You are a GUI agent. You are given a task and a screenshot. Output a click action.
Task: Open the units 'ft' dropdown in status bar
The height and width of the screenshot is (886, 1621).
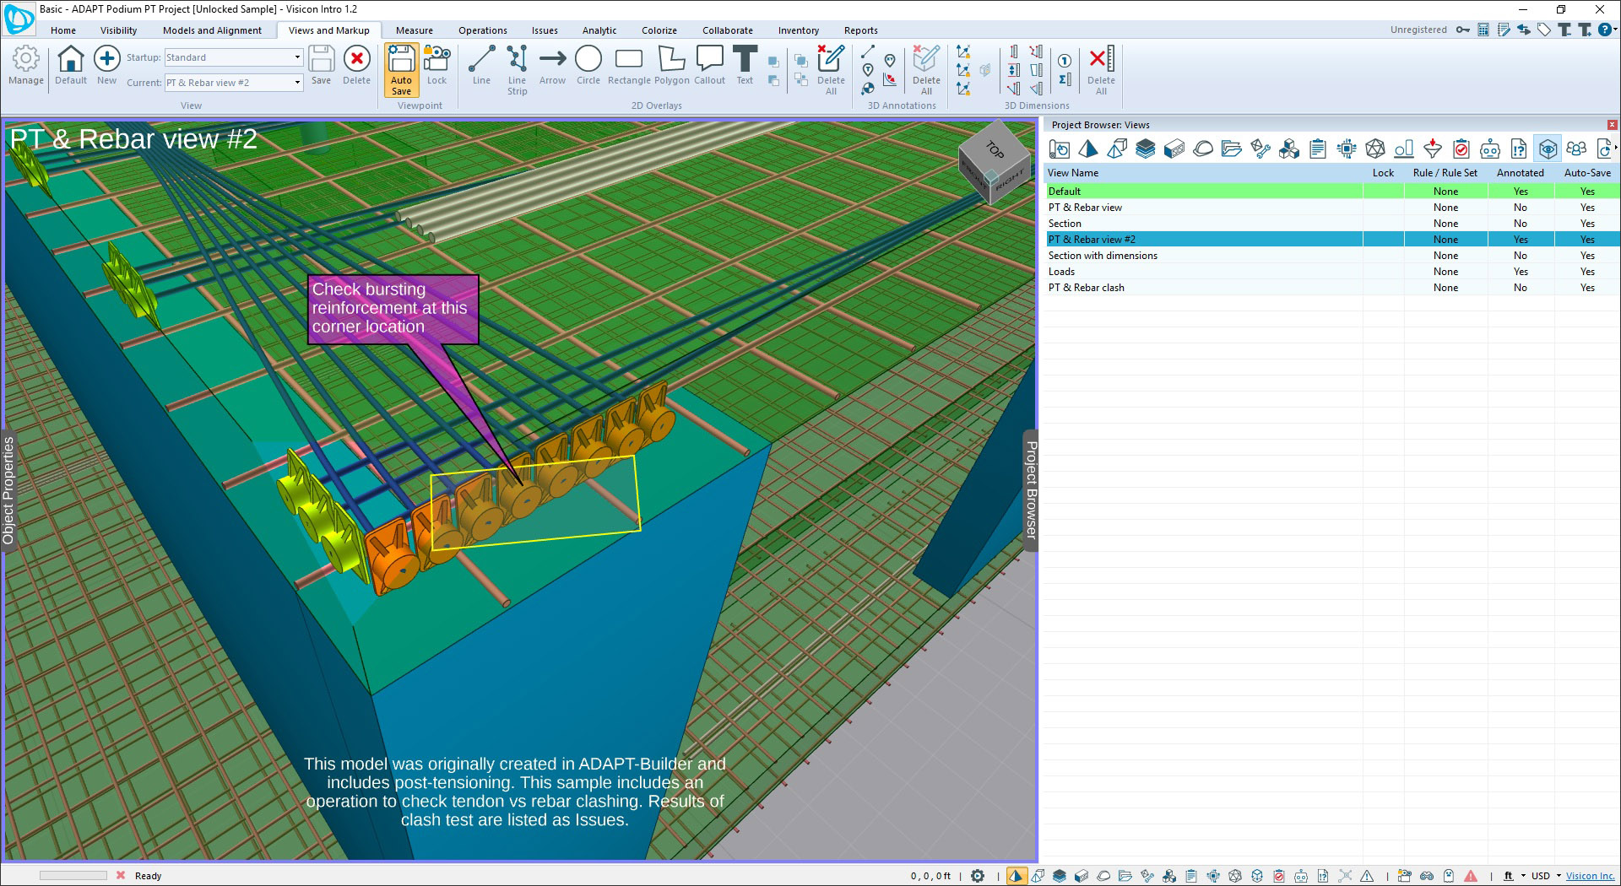(1514, 876)
